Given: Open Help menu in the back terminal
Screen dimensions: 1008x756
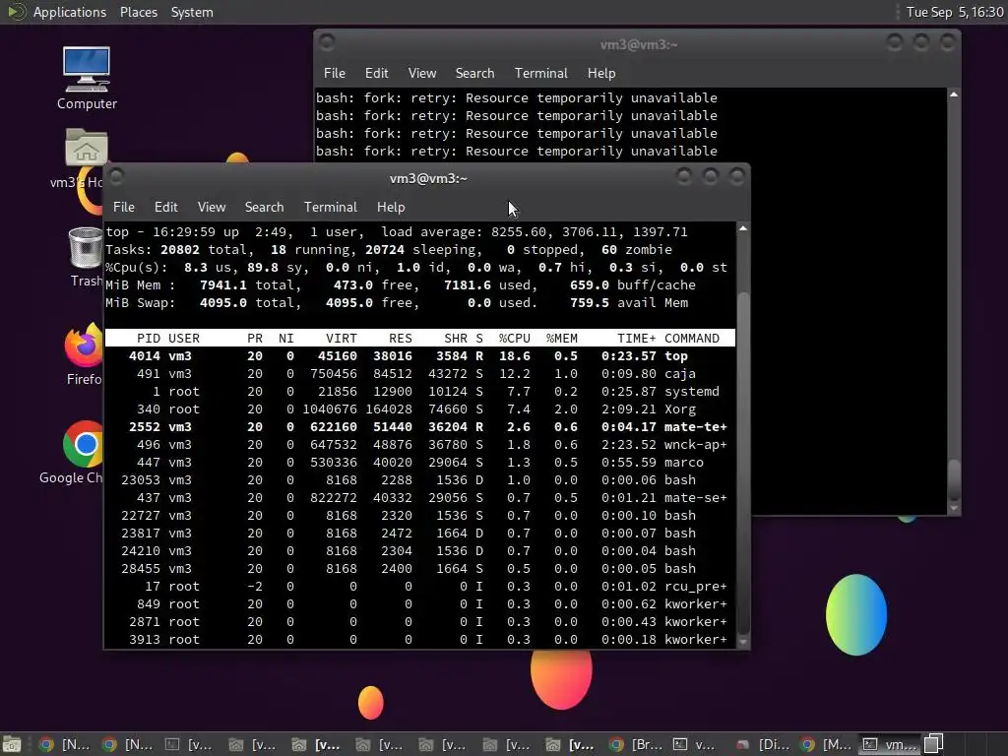Looking at the screenshot, I should tap(601, 73).
